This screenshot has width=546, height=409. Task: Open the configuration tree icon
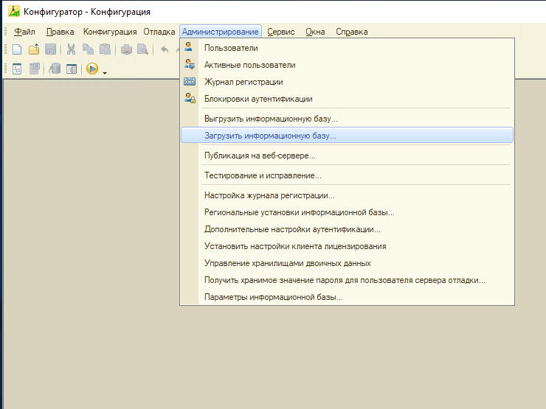coord(17,69)
